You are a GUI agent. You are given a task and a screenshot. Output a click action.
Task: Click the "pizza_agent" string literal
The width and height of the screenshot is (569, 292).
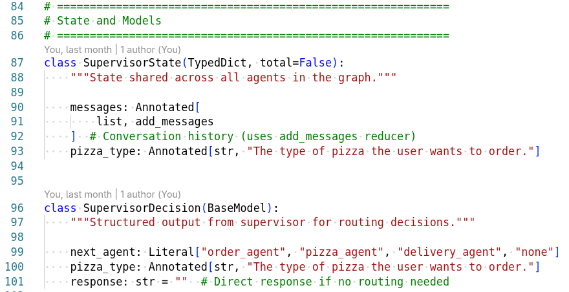coord(341,252)
